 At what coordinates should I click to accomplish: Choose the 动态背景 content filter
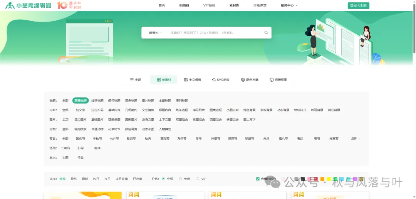[283, 110]
